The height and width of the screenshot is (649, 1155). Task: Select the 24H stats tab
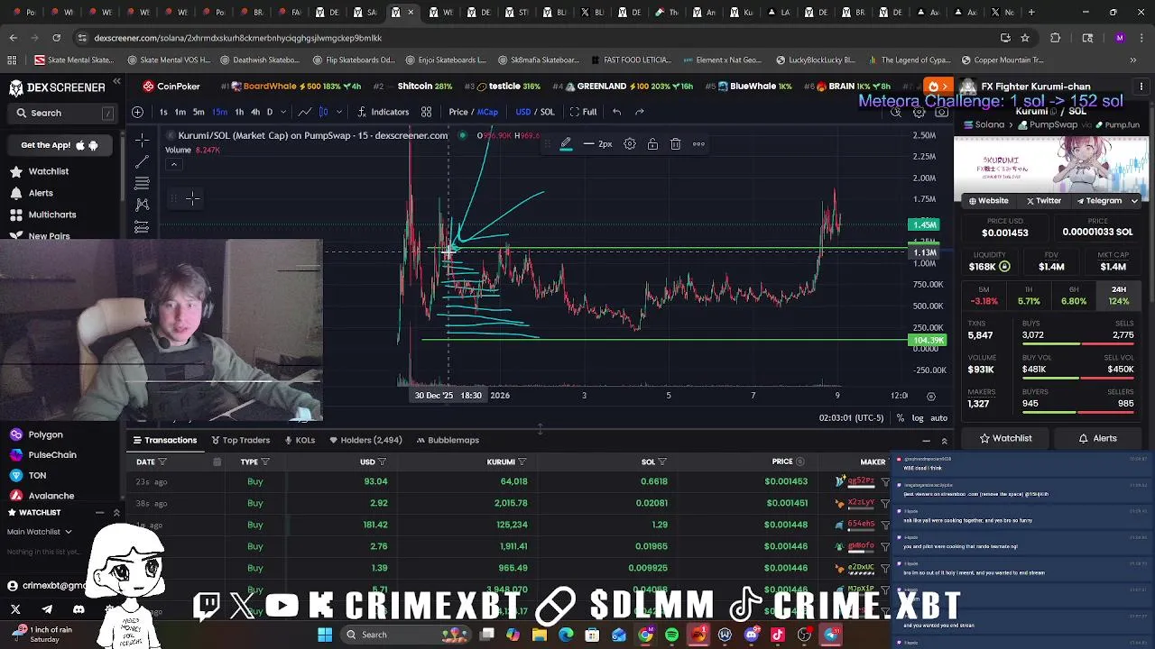tap(1119, 296)
